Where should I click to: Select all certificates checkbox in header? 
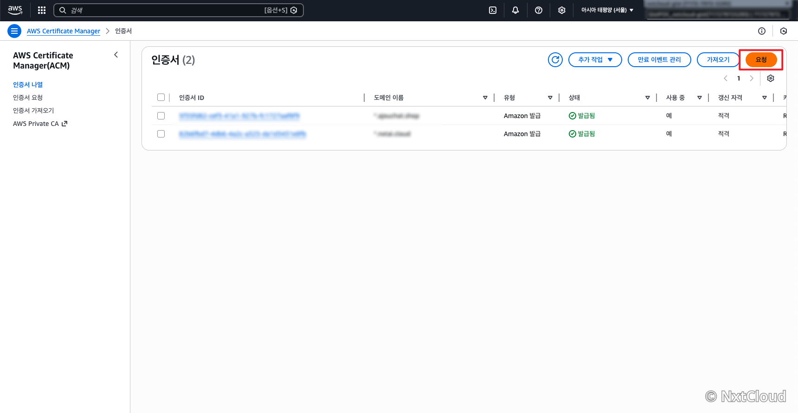(161, 97)
